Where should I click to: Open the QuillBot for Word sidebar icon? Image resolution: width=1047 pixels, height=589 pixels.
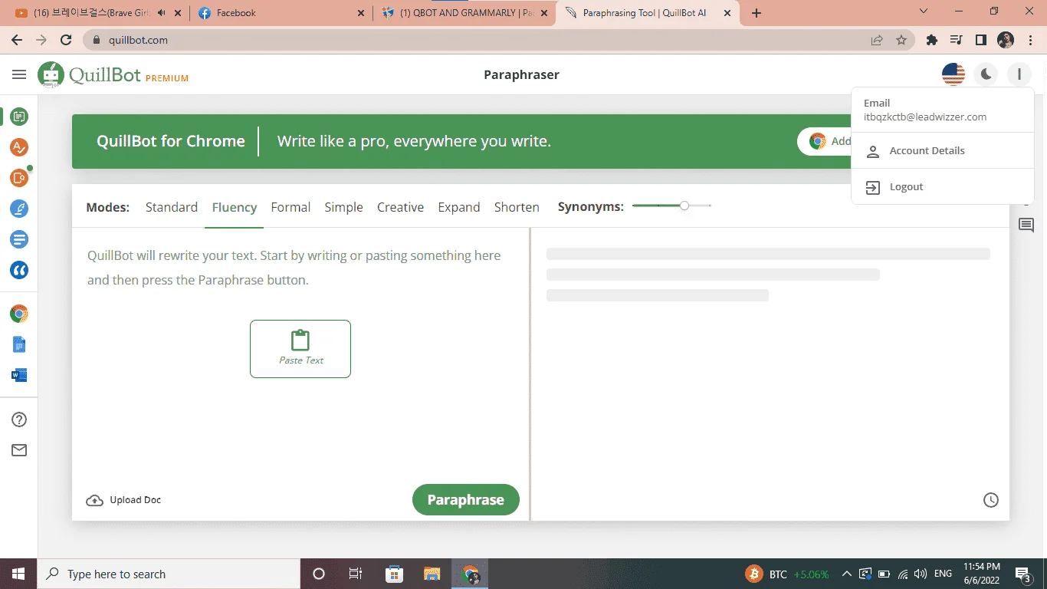(x=19, y=375)
